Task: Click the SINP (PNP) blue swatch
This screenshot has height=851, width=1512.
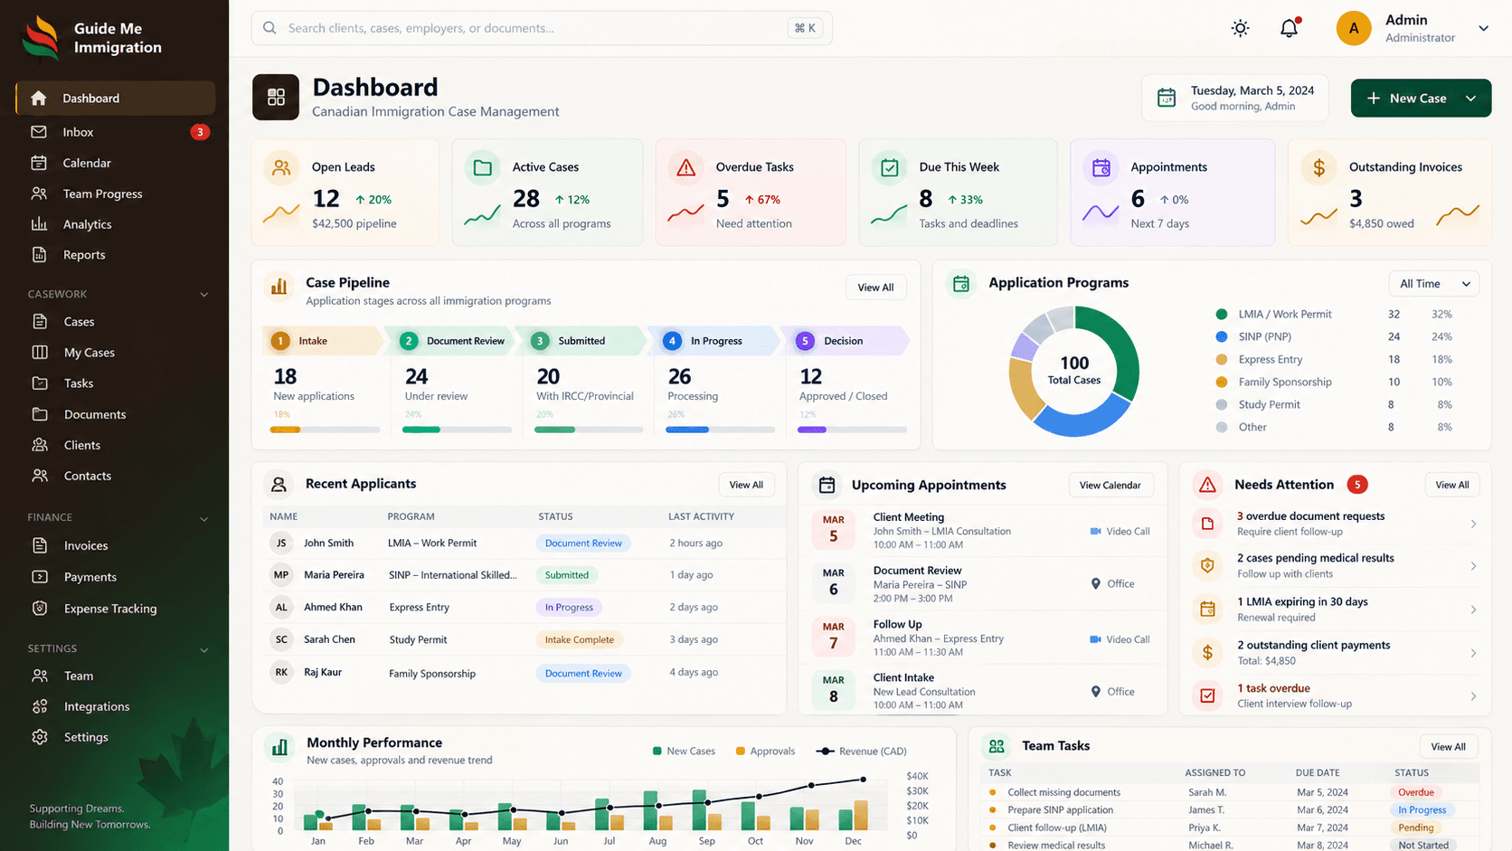Action: pyautogui.click(x=1222, y=336)
